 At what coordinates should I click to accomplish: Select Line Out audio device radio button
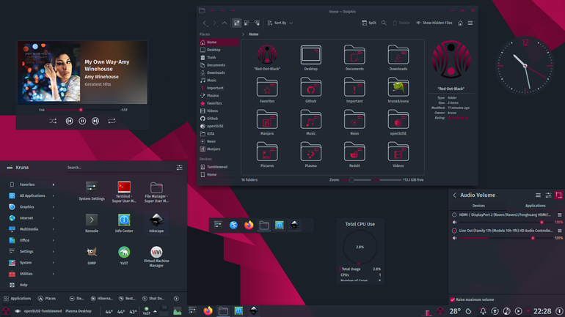(x=454, y=231)
